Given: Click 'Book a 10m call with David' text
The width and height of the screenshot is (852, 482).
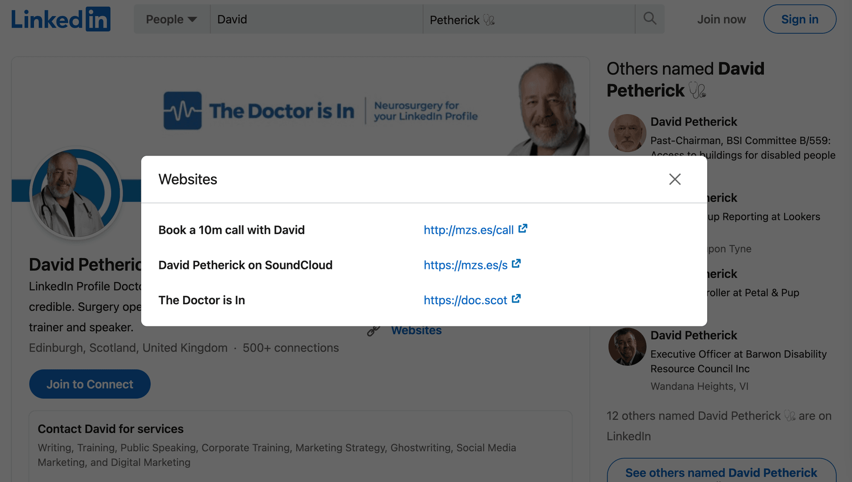Looking at the screenshot, I should (x=231, y=230).
